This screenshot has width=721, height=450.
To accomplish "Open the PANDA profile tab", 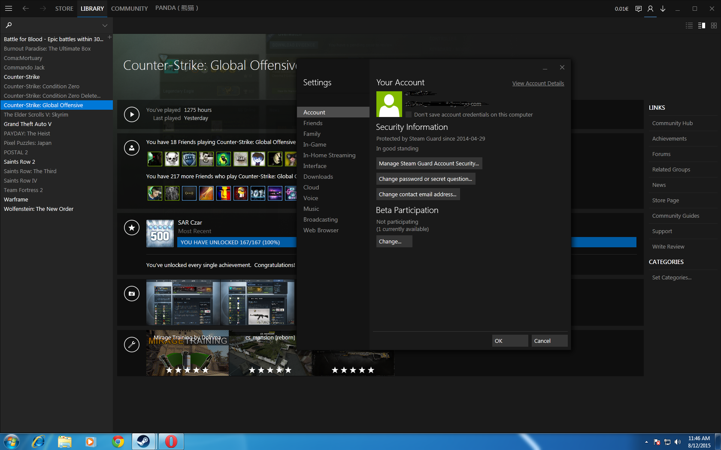I will (176, 8).
